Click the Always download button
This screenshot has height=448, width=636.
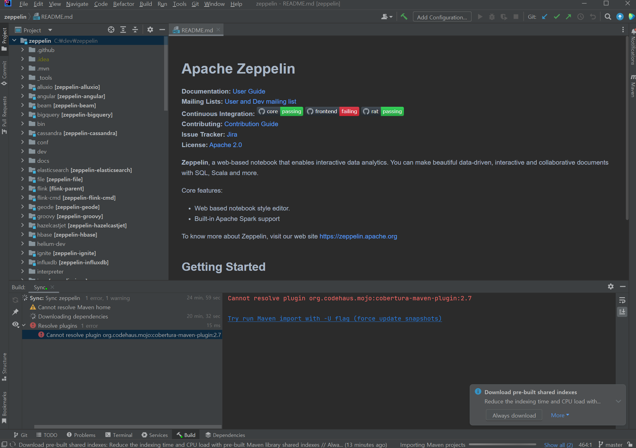[x=514, y=415]
